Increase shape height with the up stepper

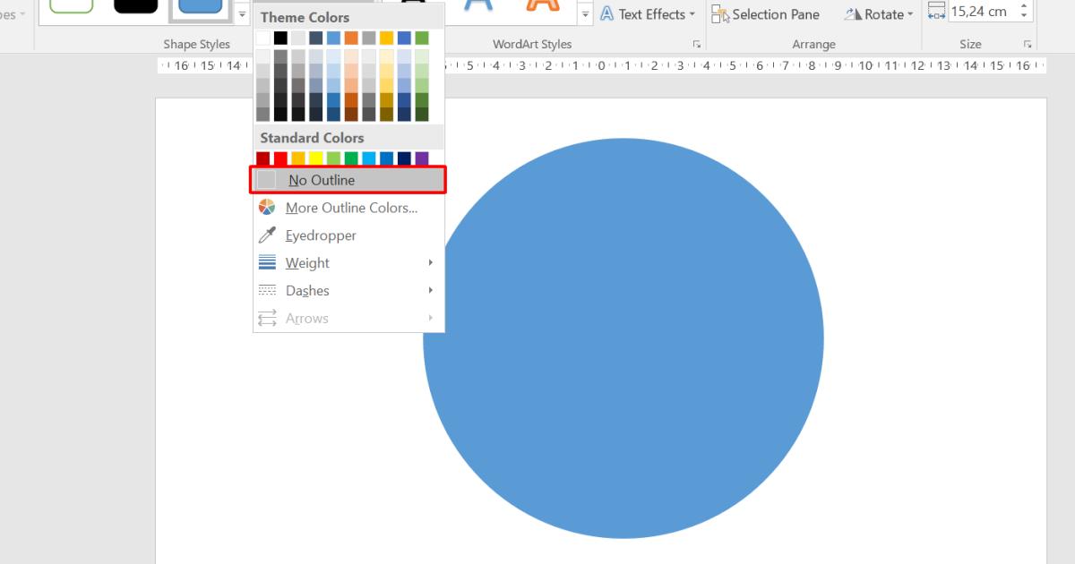coord(1025,5)
